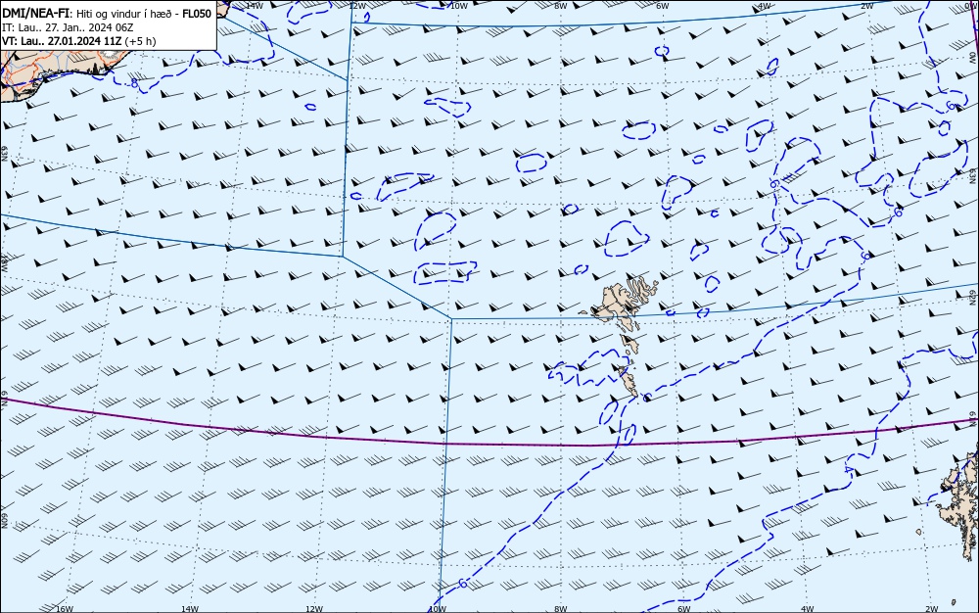Click the "12W" label on the top edge
The height and width of the screenshot is (613, 979).
click(356, 6)
